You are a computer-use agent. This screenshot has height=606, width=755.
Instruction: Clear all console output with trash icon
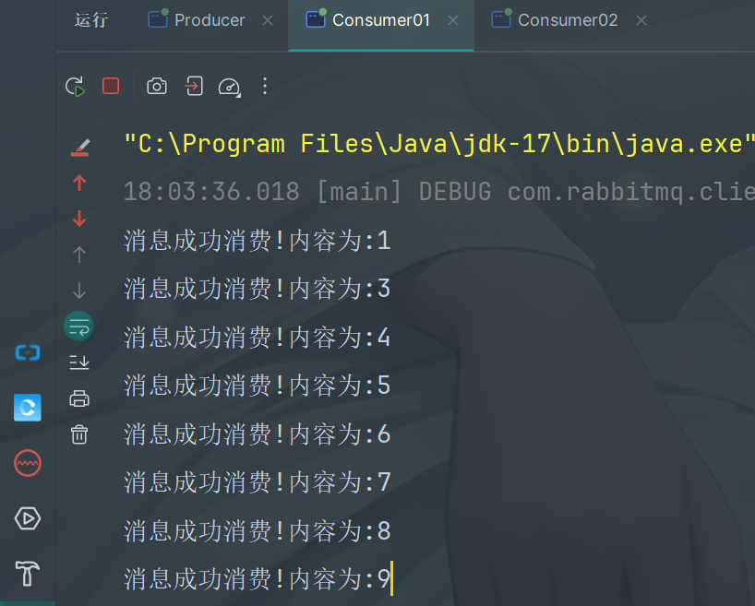click(x=79, y=434)
